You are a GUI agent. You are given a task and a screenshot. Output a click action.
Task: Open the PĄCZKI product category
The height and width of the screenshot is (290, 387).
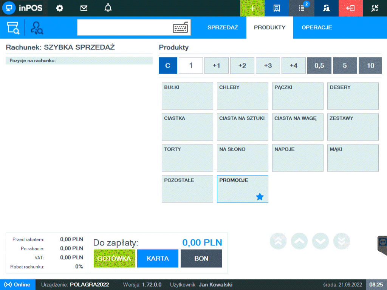297,96
